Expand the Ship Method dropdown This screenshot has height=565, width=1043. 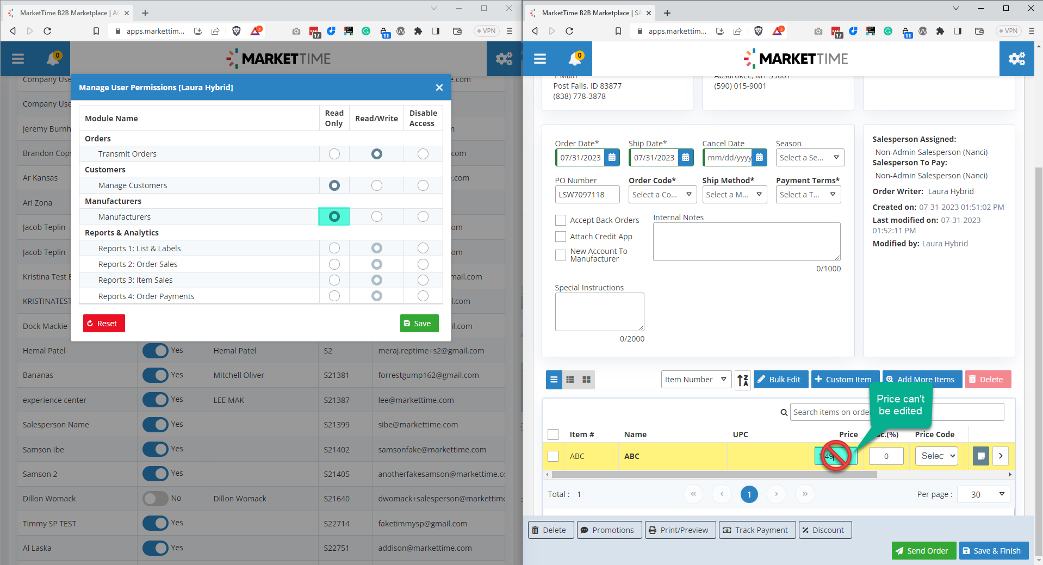pos(734,195)
